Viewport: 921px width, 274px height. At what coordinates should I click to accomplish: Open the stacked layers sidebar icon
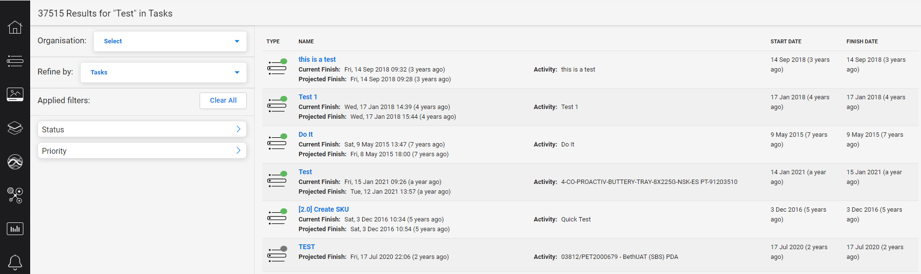[x=15, y=128]
